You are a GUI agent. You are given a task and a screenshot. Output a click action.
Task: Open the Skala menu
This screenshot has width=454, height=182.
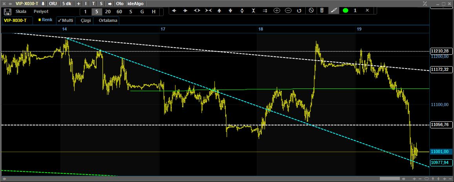(x=21, y=11)
